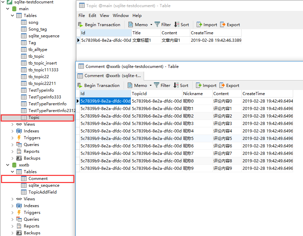Click Memo in the Topic window toolbar
The height and width of the screenshot is (236, 303).
tap(138, 25)
